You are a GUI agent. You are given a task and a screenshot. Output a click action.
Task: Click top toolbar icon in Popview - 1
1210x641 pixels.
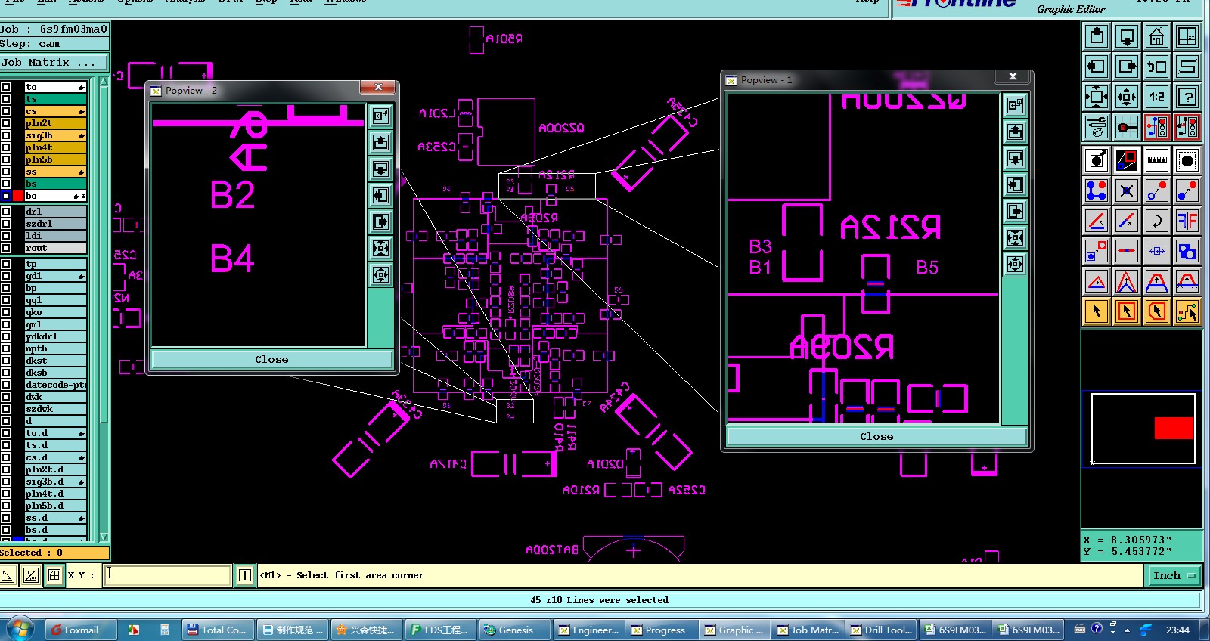click(1016, 105)
